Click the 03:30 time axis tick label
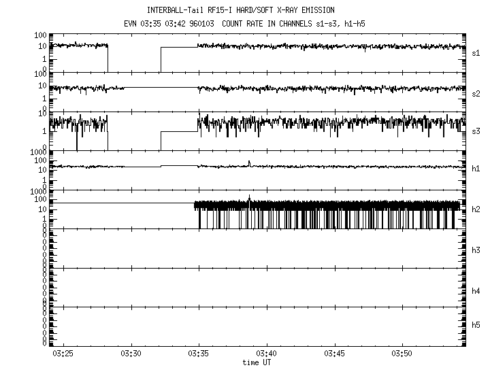 [x=131, y=354]
